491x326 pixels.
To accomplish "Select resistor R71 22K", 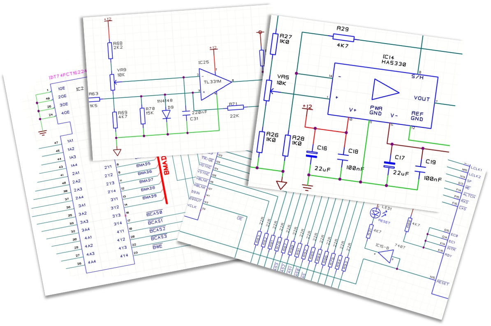I will pos(236,108).
